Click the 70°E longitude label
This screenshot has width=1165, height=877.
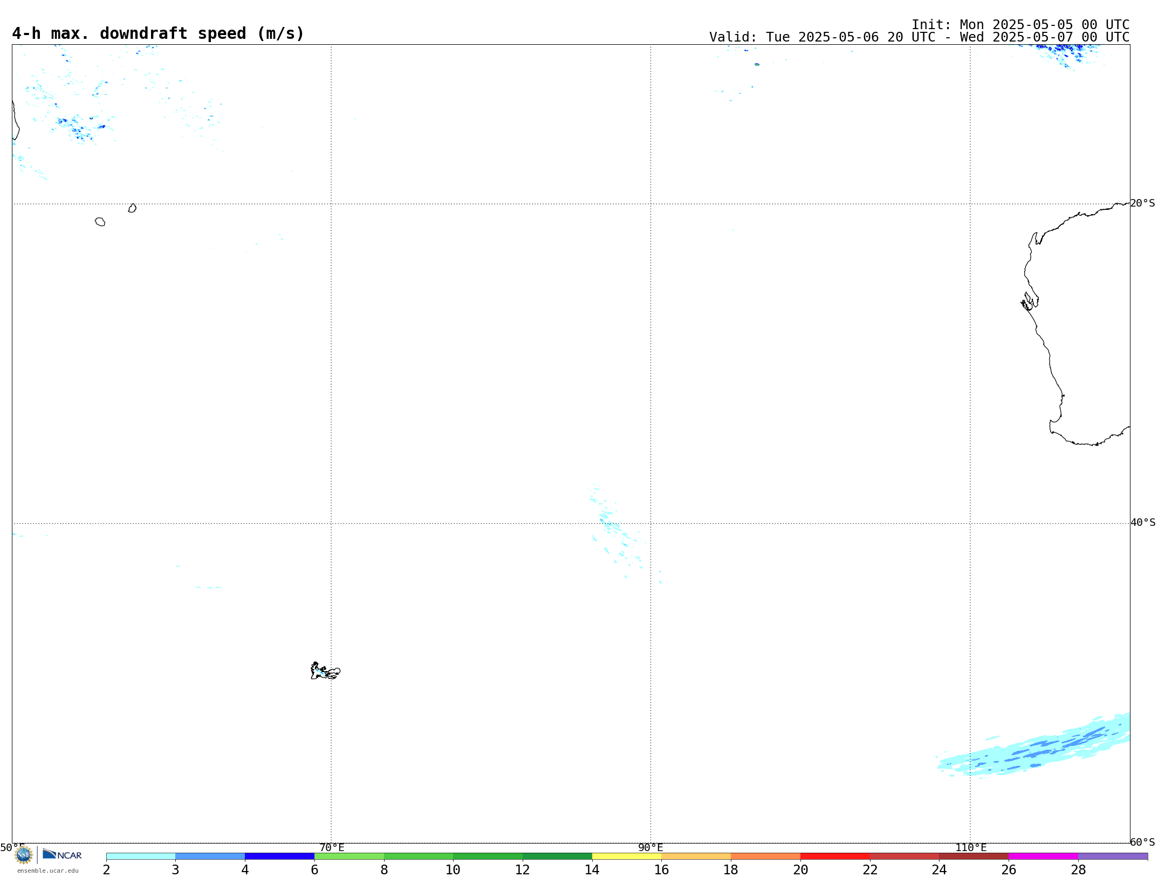(x=332, y=848)
